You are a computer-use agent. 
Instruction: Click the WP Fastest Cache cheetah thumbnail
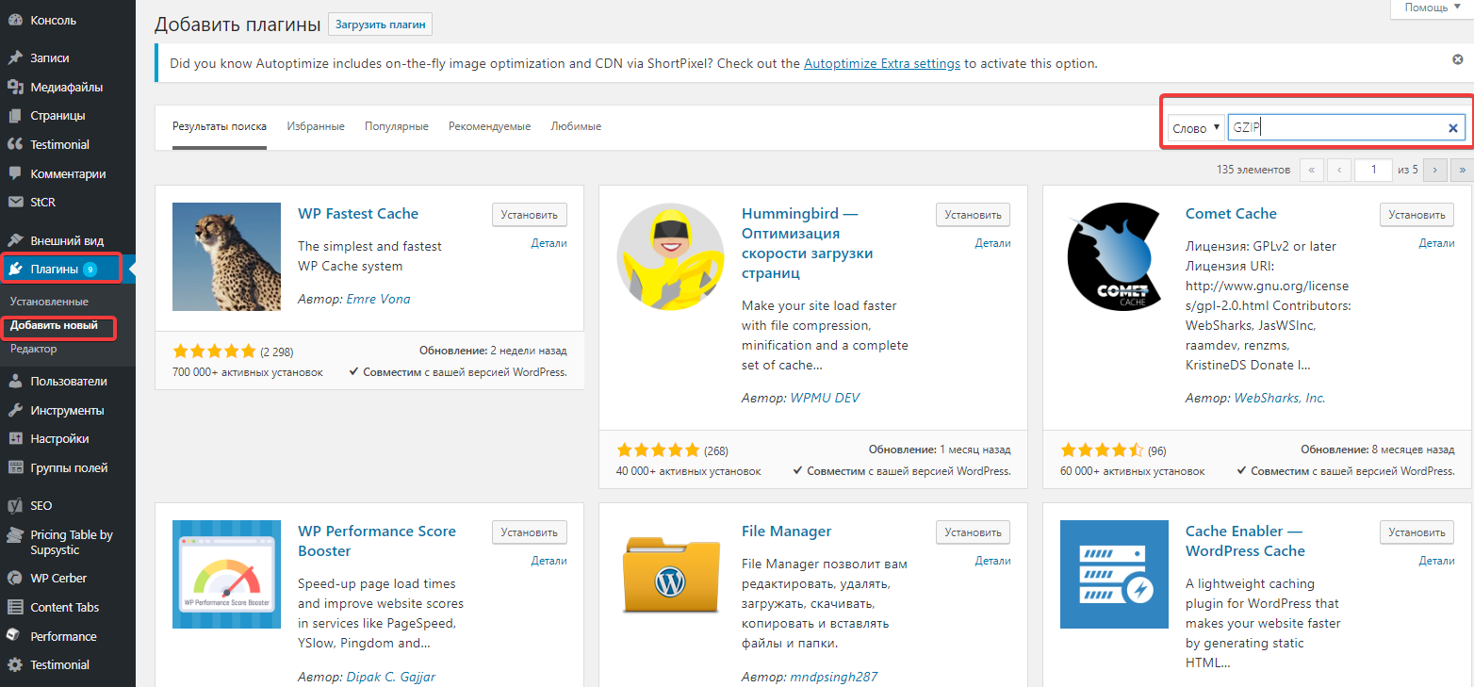226,256
